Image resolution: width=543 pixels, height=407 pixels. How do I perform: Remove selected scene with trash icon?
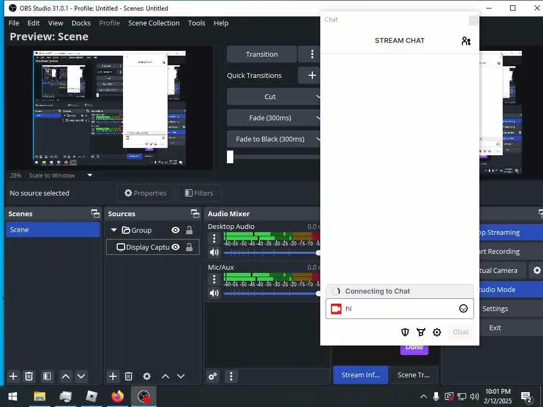click(29, 376)
